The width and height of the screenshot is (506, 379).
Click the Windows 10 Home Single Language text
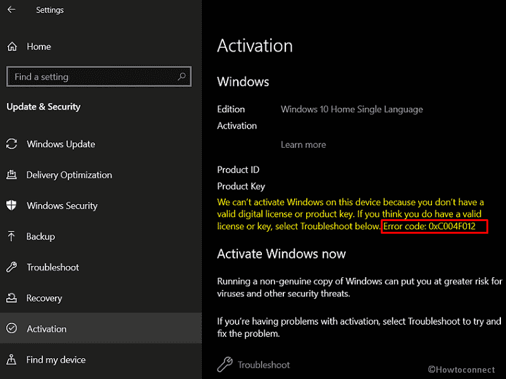click(x=352, y=109)
